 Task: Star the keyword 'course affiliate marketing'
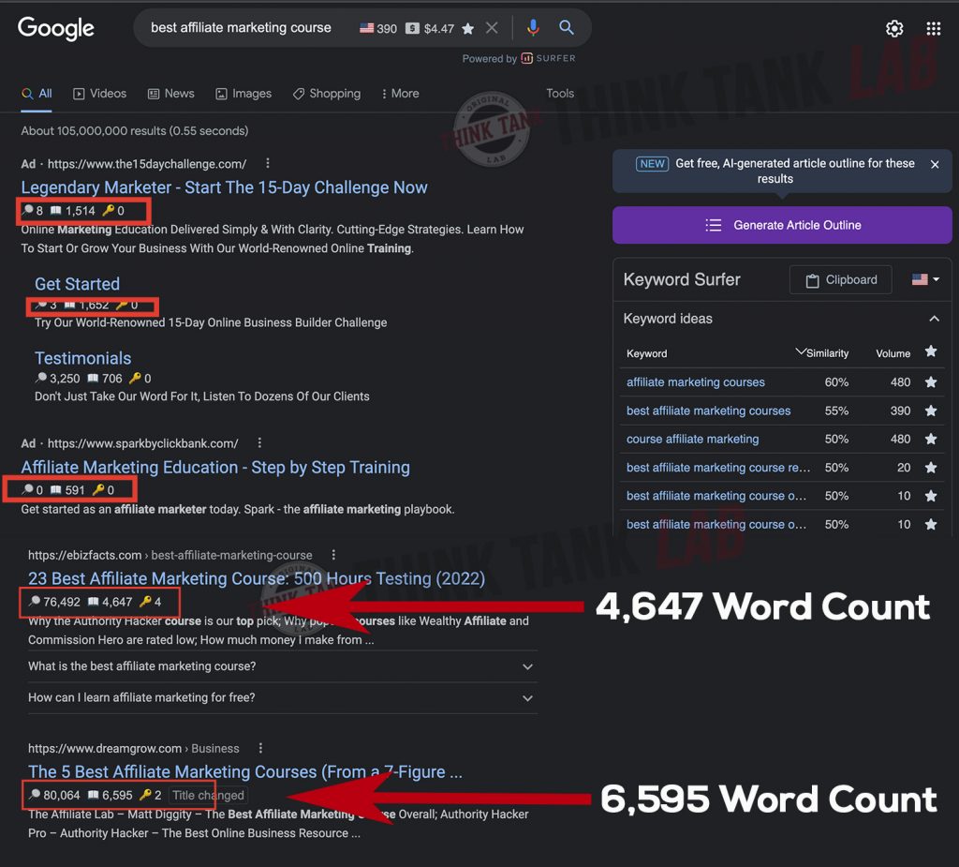[x=931, y=439]
